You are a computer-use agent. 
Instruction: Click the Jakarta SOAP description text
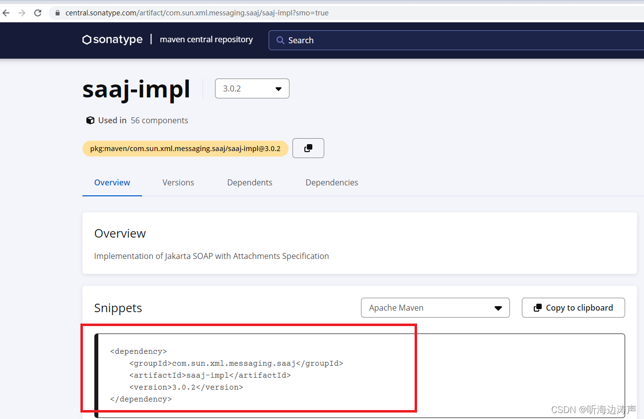click(x=212, y=256)
